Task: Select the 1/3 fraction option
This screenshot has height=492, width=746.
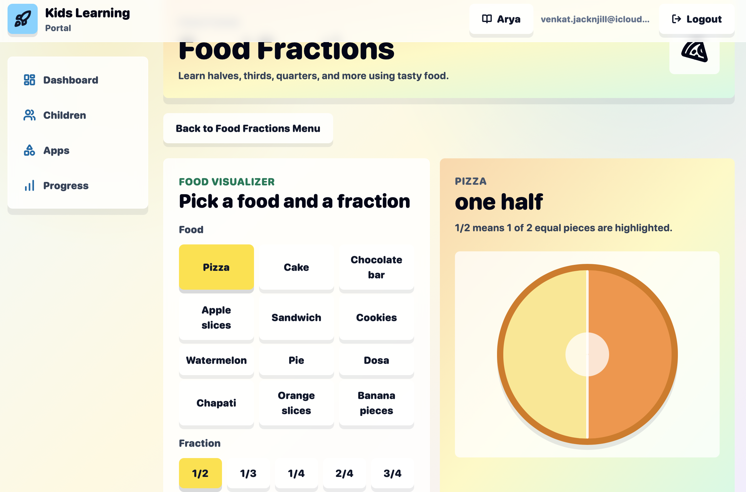Action: [x=248, y=473]
